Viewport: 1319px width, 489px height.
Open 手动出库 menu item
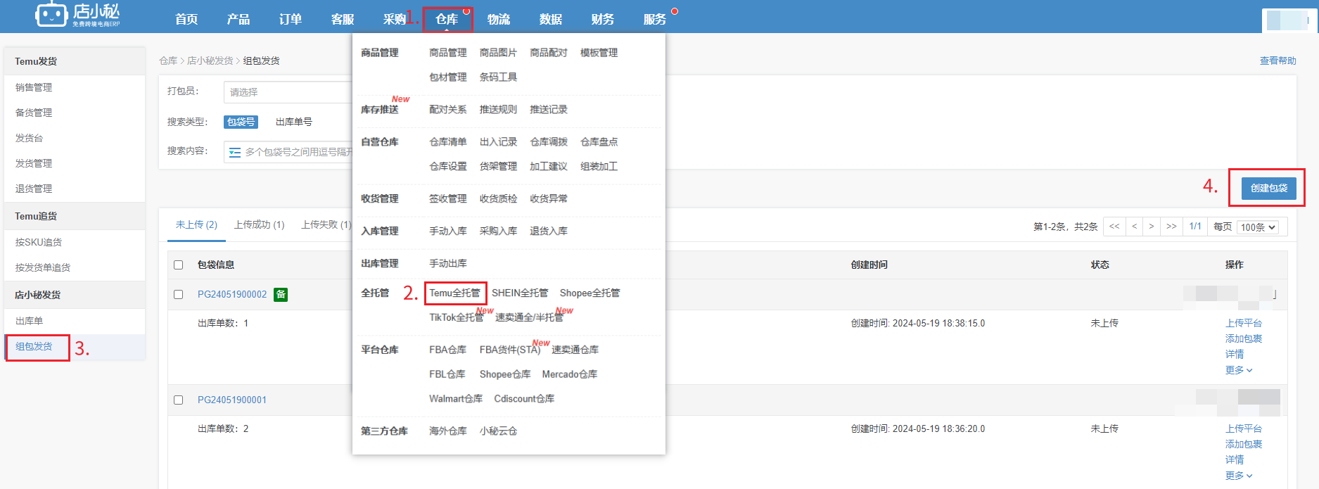448,264
